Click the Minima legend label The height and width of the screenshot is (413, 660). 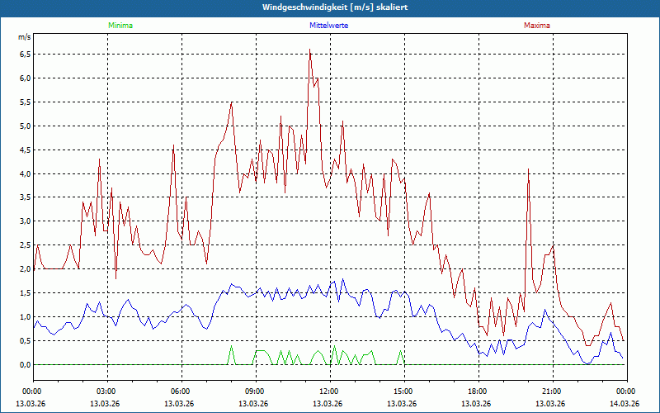coord(120,26)
